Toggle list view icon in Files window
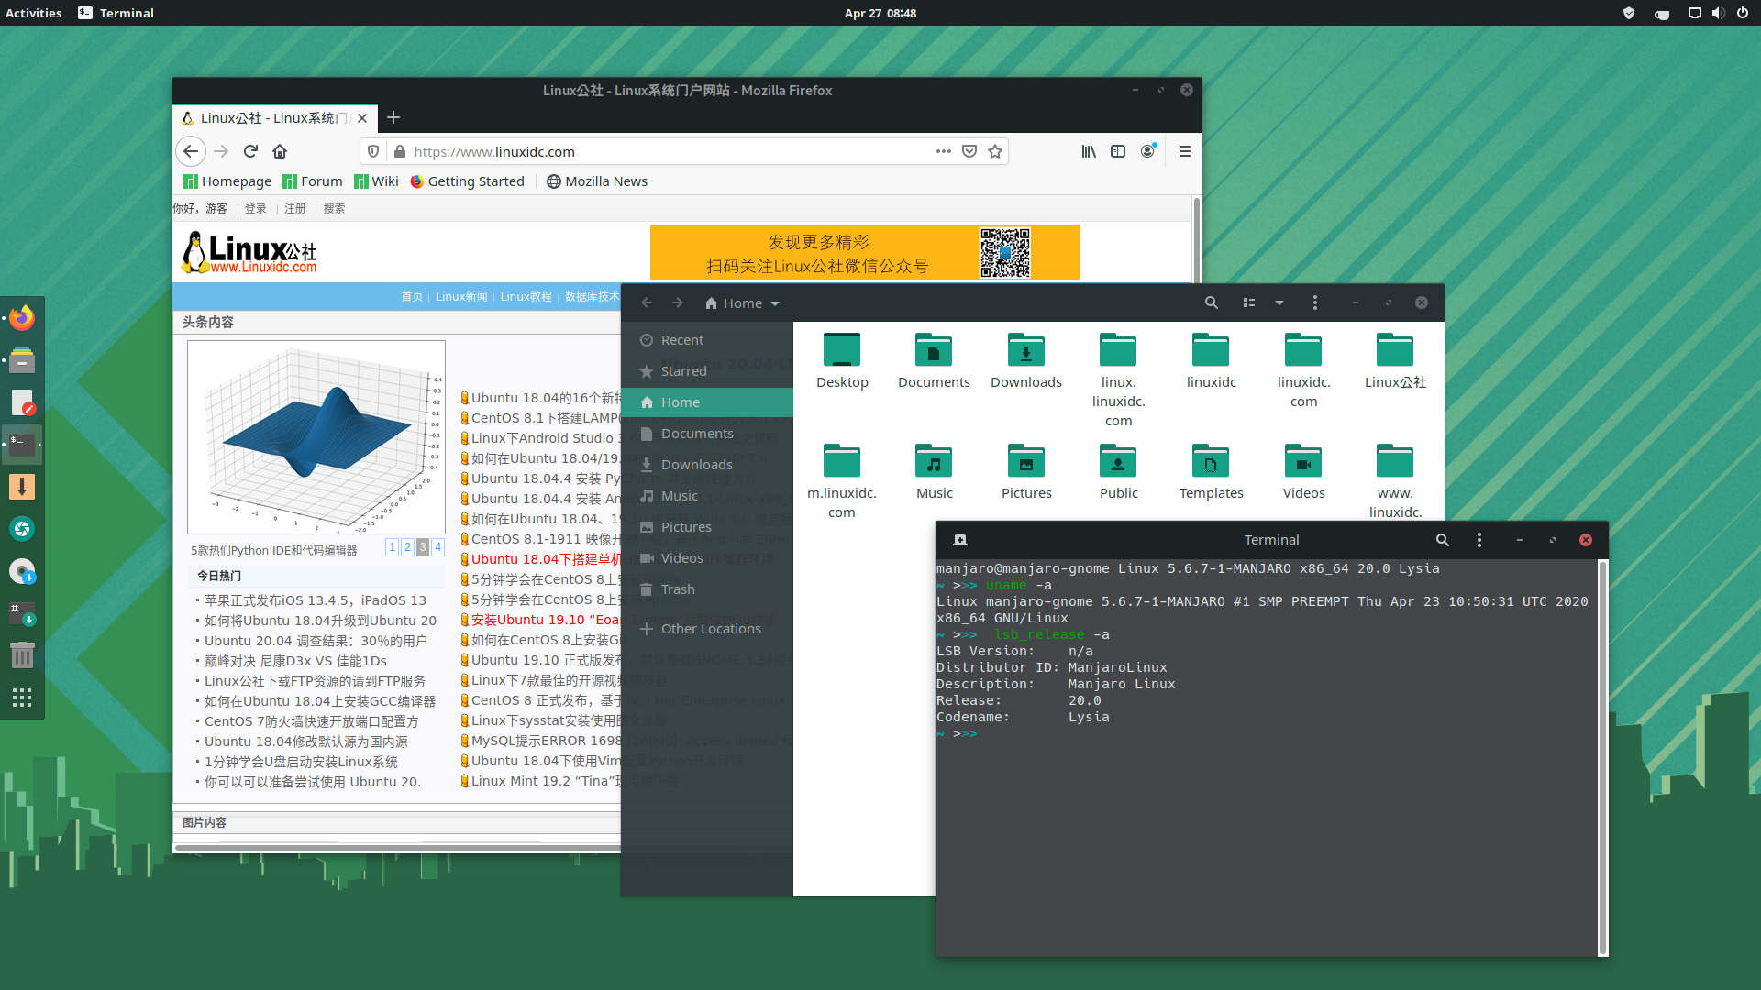 [1249, 302]
